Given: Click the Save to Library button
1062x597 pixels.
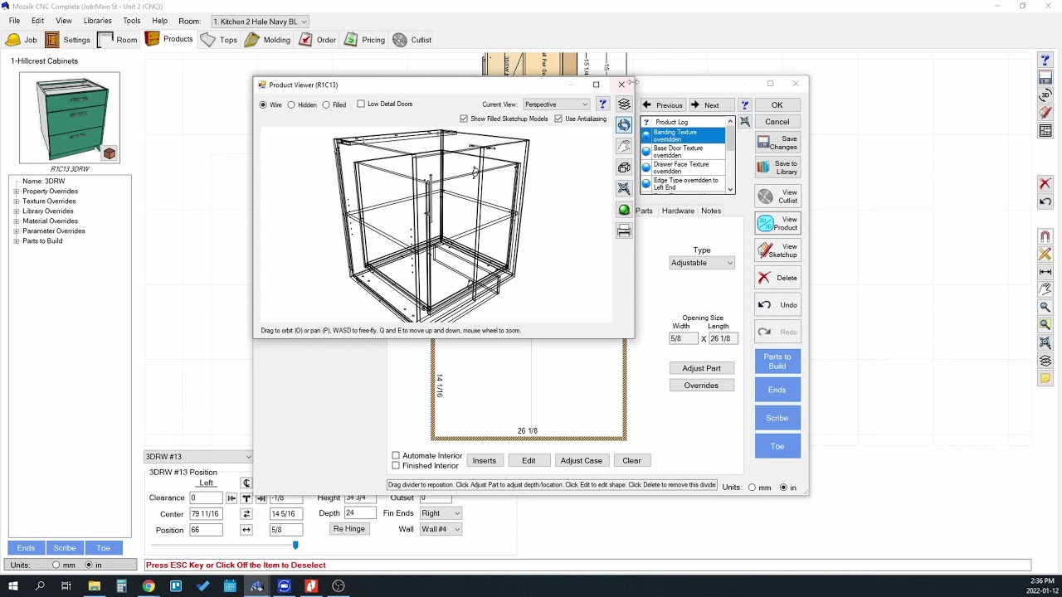Looking at the screenshot, I should pyautogui.click(x=777, y=167).
